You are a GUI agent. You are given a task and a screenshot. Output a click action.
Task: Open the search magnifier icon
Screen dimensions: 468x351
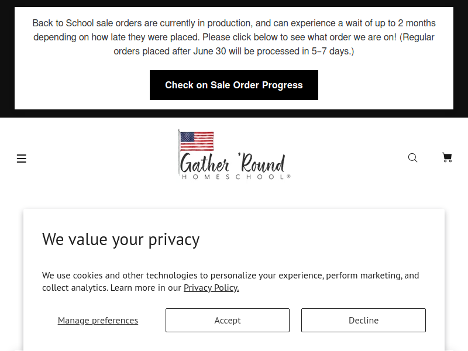coord(412,157)
